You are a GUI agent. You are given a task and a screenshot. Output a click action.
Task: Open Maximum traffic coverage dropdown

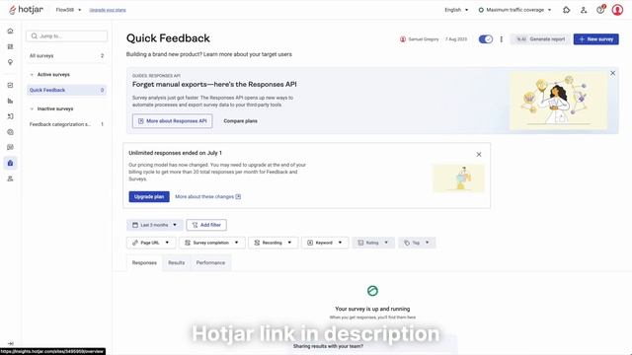[514, 10]
